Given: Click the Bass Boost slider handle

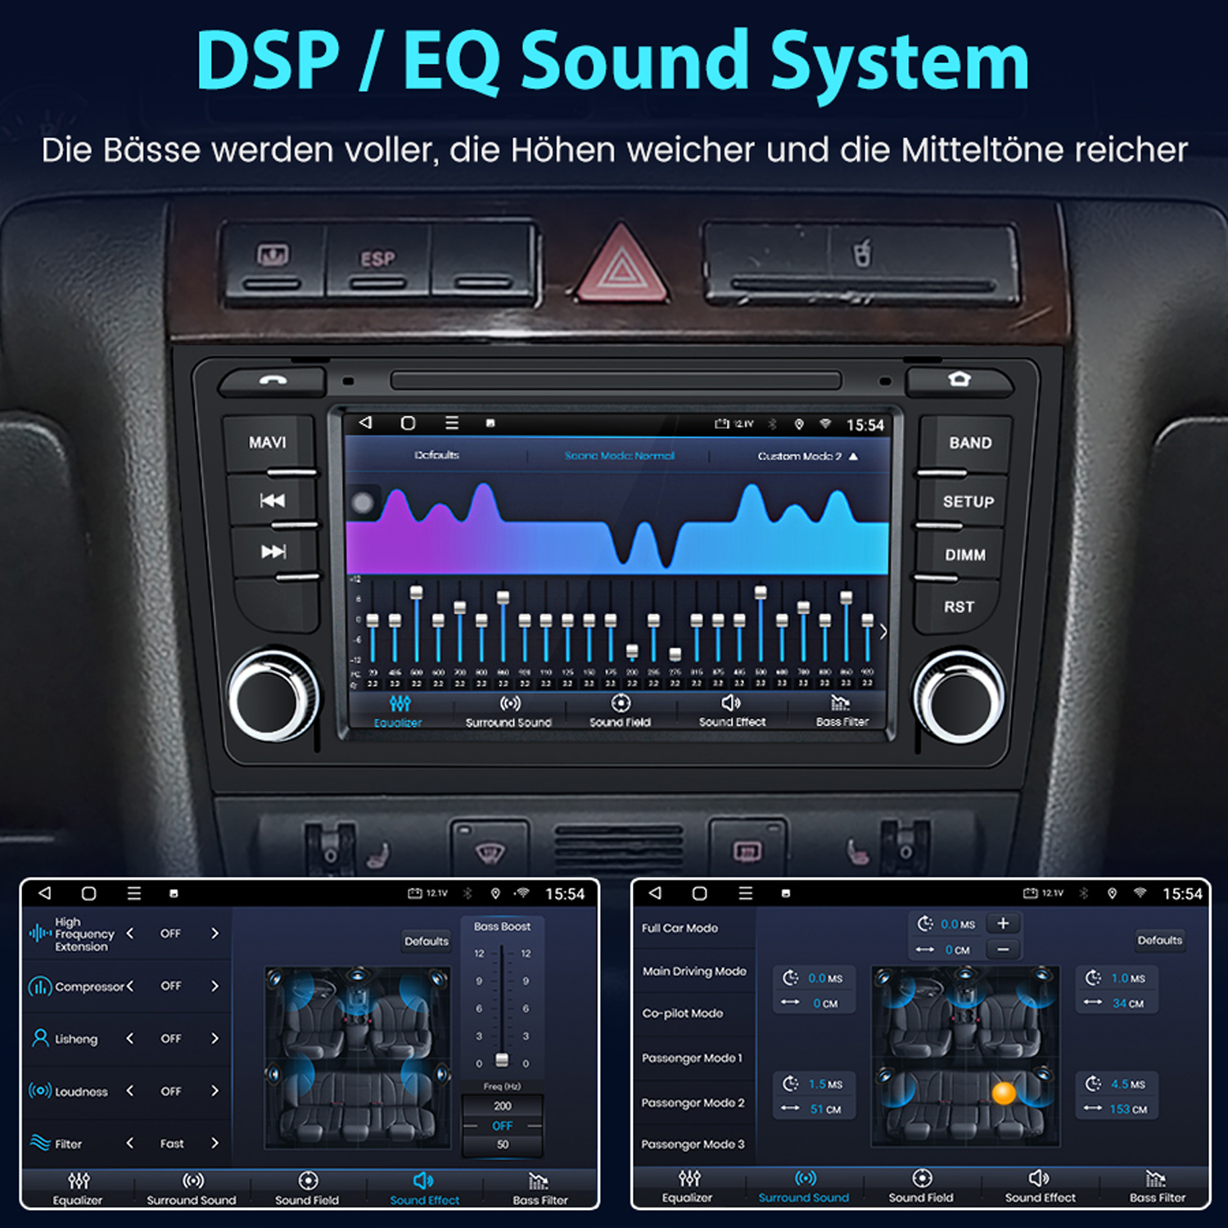Looking at the screenshot, I should pyautogui.click(x=503, y=1060).
